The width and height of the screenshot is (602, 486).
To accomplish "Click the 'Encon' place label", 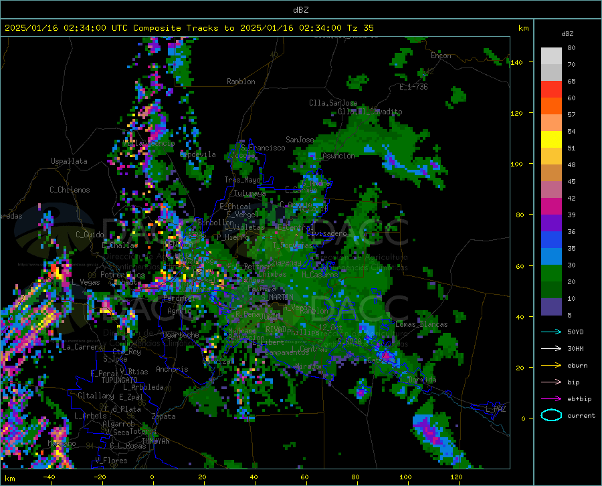I will tap(441, 55).
